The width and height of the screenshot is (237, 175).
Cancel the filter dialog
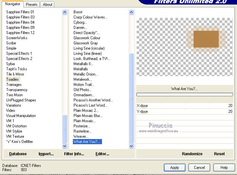[x=199, y=168]
